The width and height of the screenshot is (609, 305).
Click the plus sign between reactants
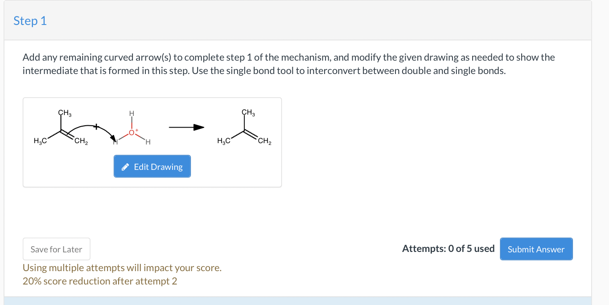coord(97,126)
